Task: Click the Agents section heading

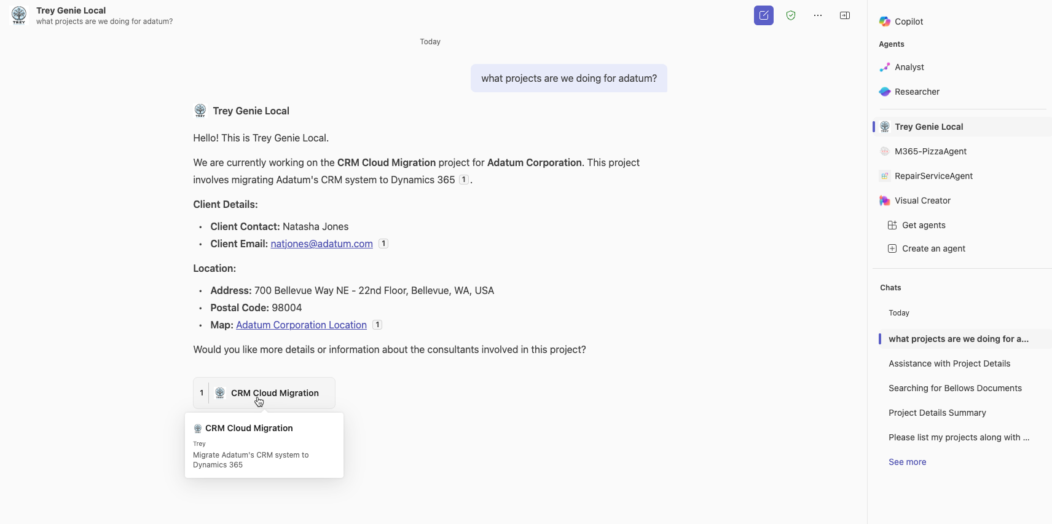Action: point(891,44)
